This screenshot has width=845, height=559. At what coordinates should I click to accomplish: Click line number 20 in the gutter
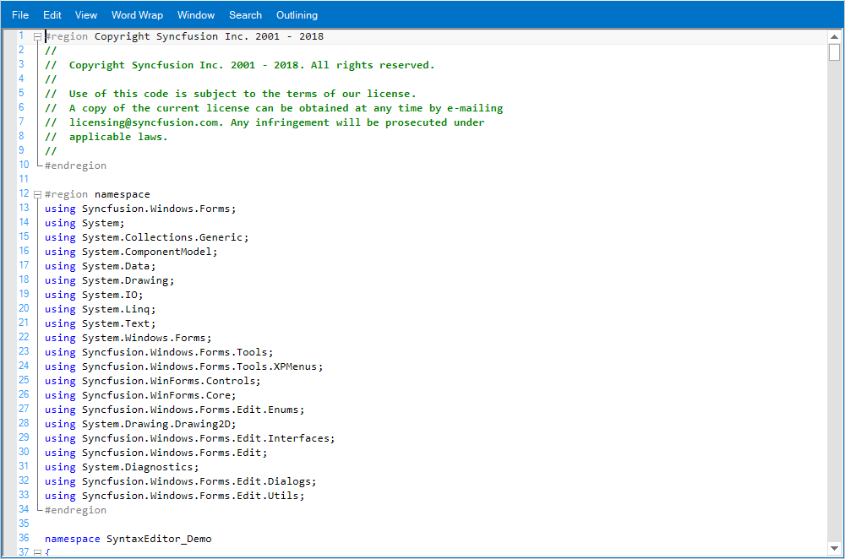click(24, 308)
